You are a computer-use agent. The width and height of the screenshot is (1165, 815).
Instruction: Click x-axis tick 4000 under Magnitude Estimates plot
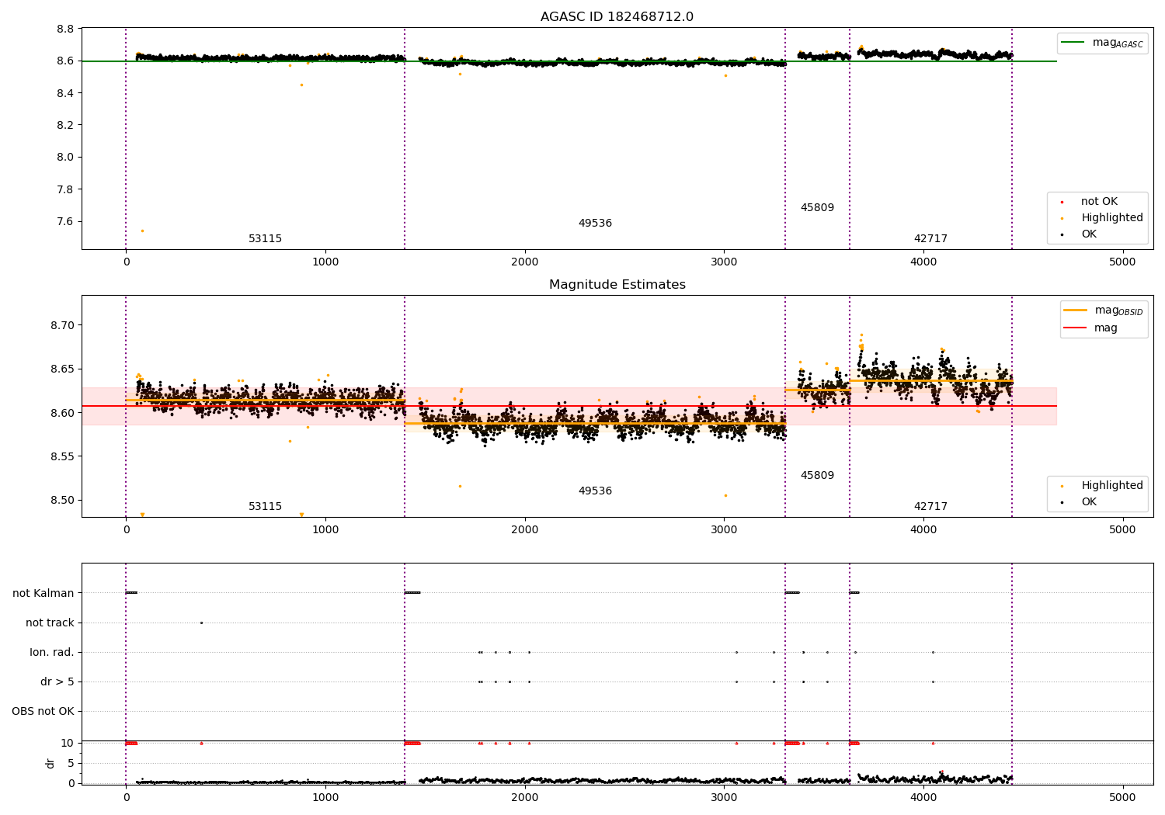tap(923, 530)
